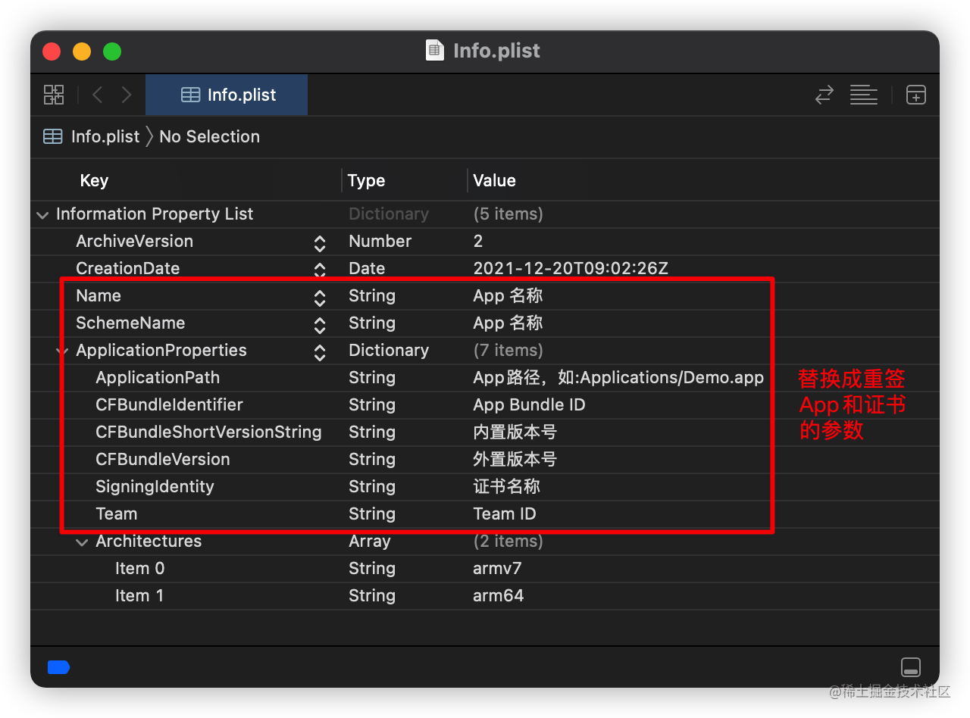Select the Architectures key
The width and height of the screenshot is (970, 718).
coord(149,541)
